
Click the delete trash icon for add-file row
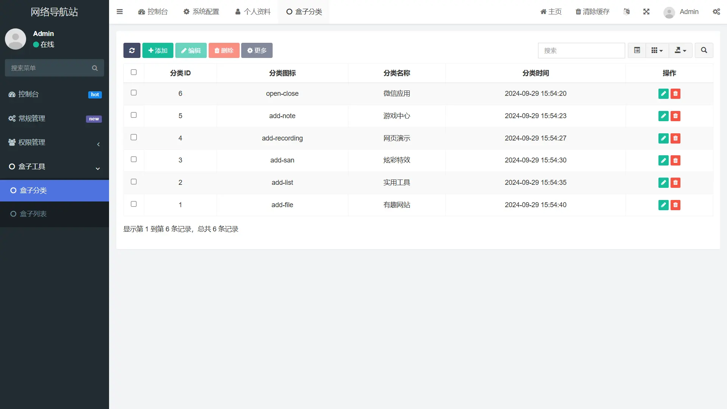(676, 205)
